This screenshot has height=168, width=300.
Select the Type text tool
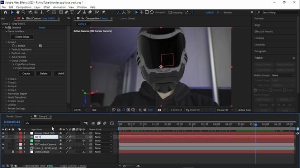(72, 12)
